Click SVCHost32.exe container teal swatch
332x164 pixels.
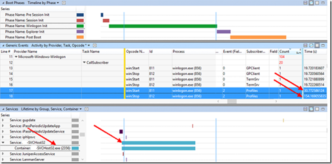click(75, 148)
